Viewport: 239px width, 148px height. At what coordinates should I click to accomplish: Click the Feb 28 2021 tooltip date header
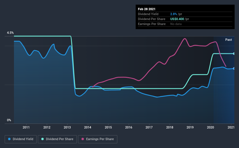[147, 9]
